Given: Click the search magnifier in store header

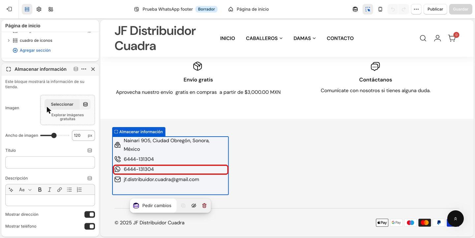Looking at the screenshot, I should [x=423, y=39].
